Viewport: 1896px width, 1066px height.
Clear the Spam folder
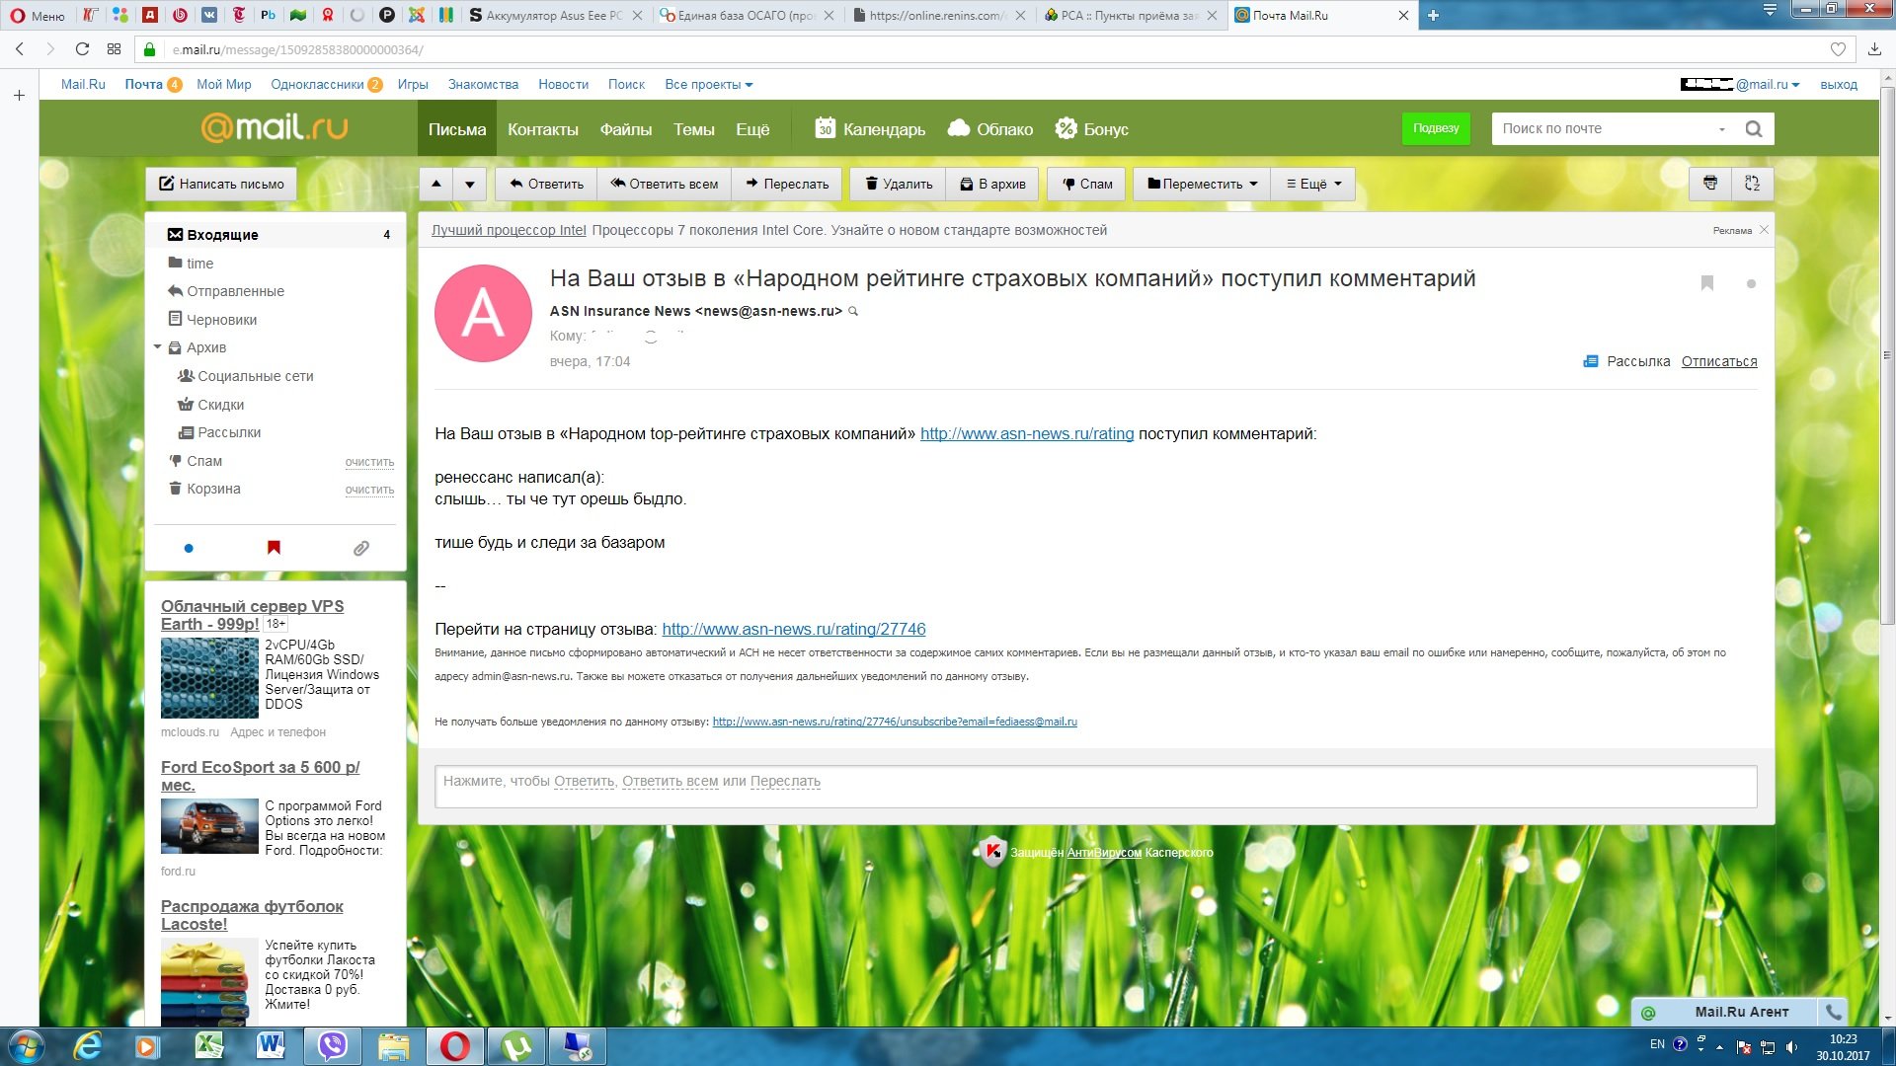pyautogui.click(x=369, y=462)
